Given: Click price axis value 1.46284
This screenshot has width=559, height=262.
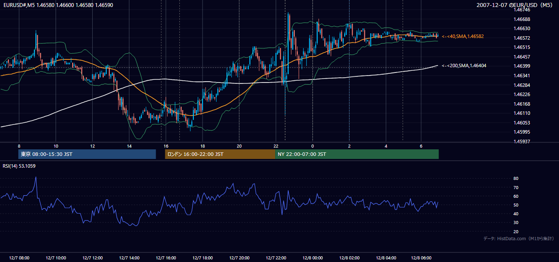Looking at the screenshot, I should pos(521,85).
